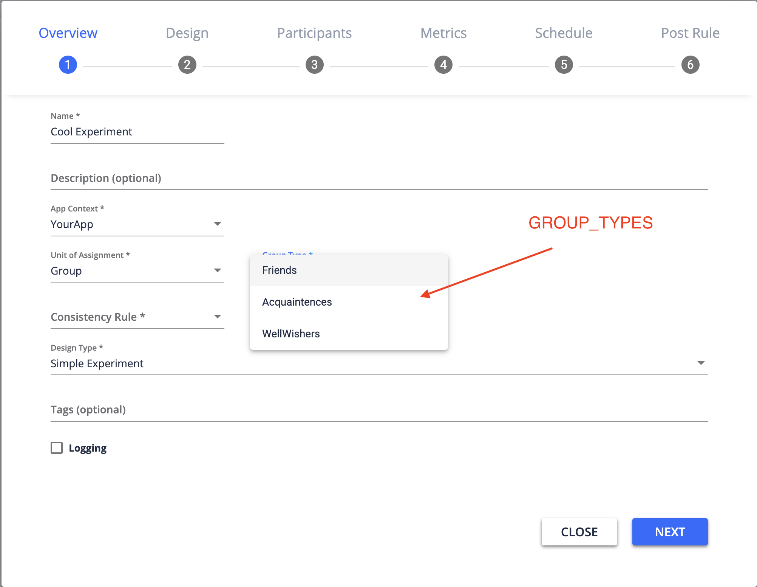Click into the Tags input field
The height and width of the screenshot is (587, 757).
coord(379,410)
